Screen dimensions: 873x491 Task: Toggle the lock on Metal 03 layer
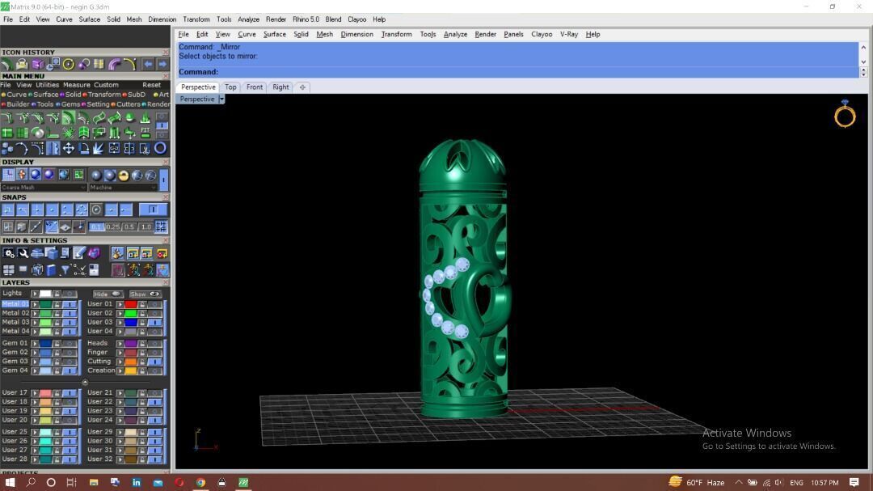point(57,322)
